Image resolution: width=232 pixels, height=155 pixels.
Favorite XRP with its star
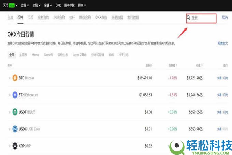(x=10, y=146)
